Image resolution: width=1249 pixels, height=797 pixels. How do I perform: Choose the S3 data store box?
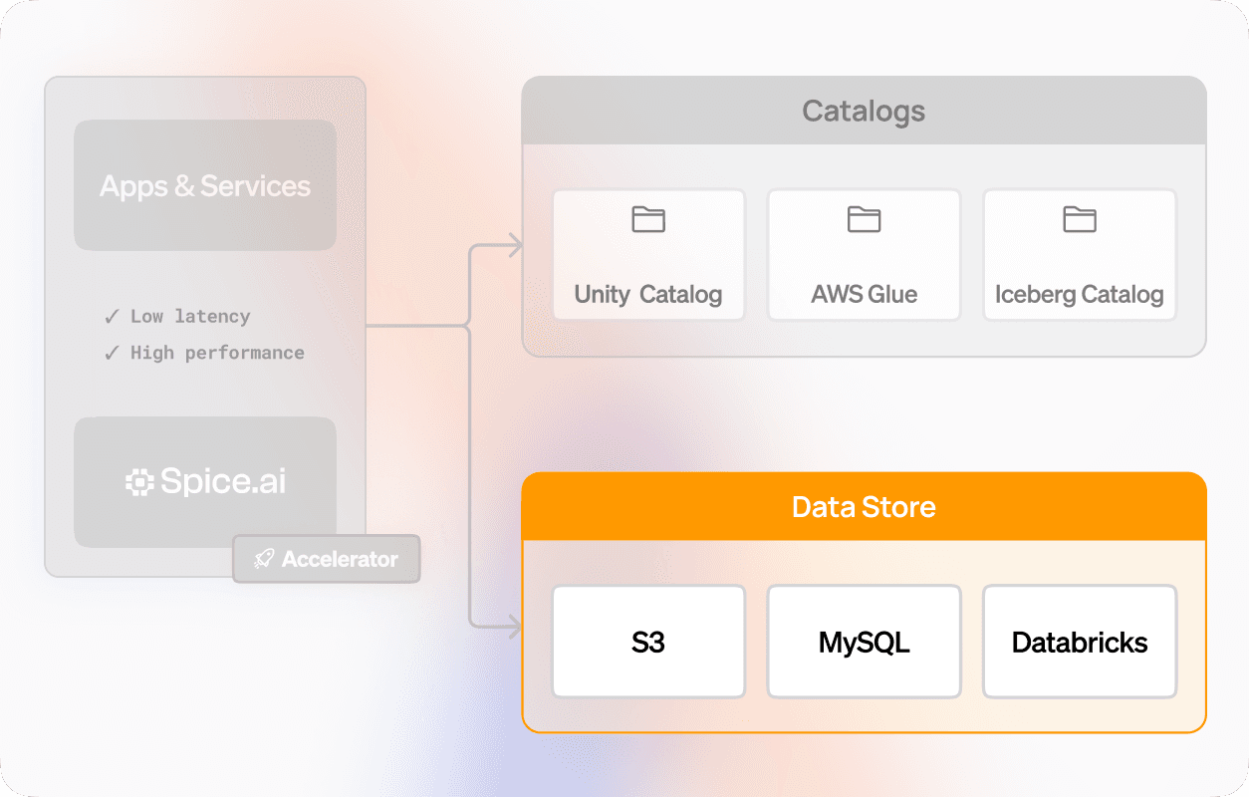point(648,643)
